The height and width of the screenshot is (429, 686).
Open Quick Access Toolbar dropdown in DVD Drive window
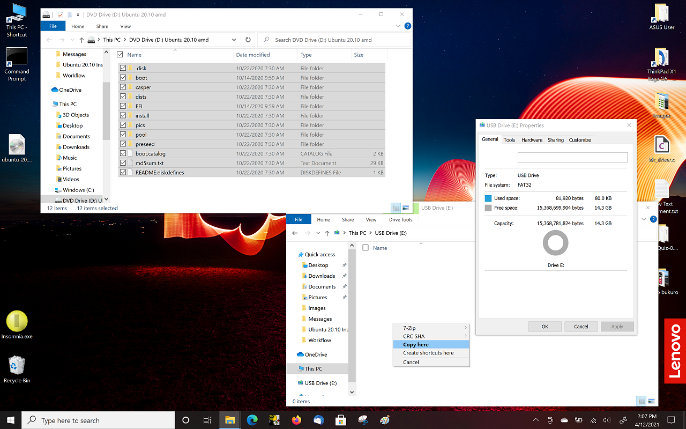pyautogui.click(x=78, y=14)
